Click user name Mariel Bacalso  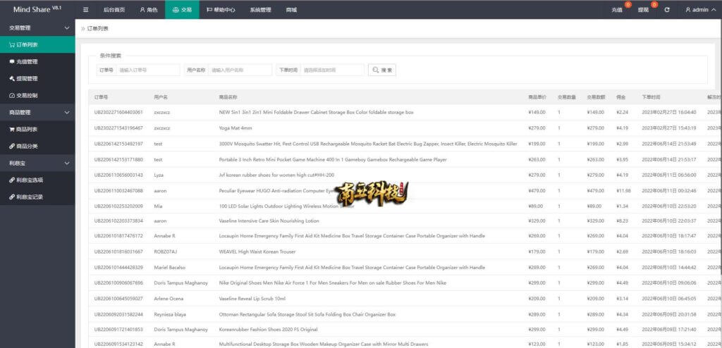point(169,268)
